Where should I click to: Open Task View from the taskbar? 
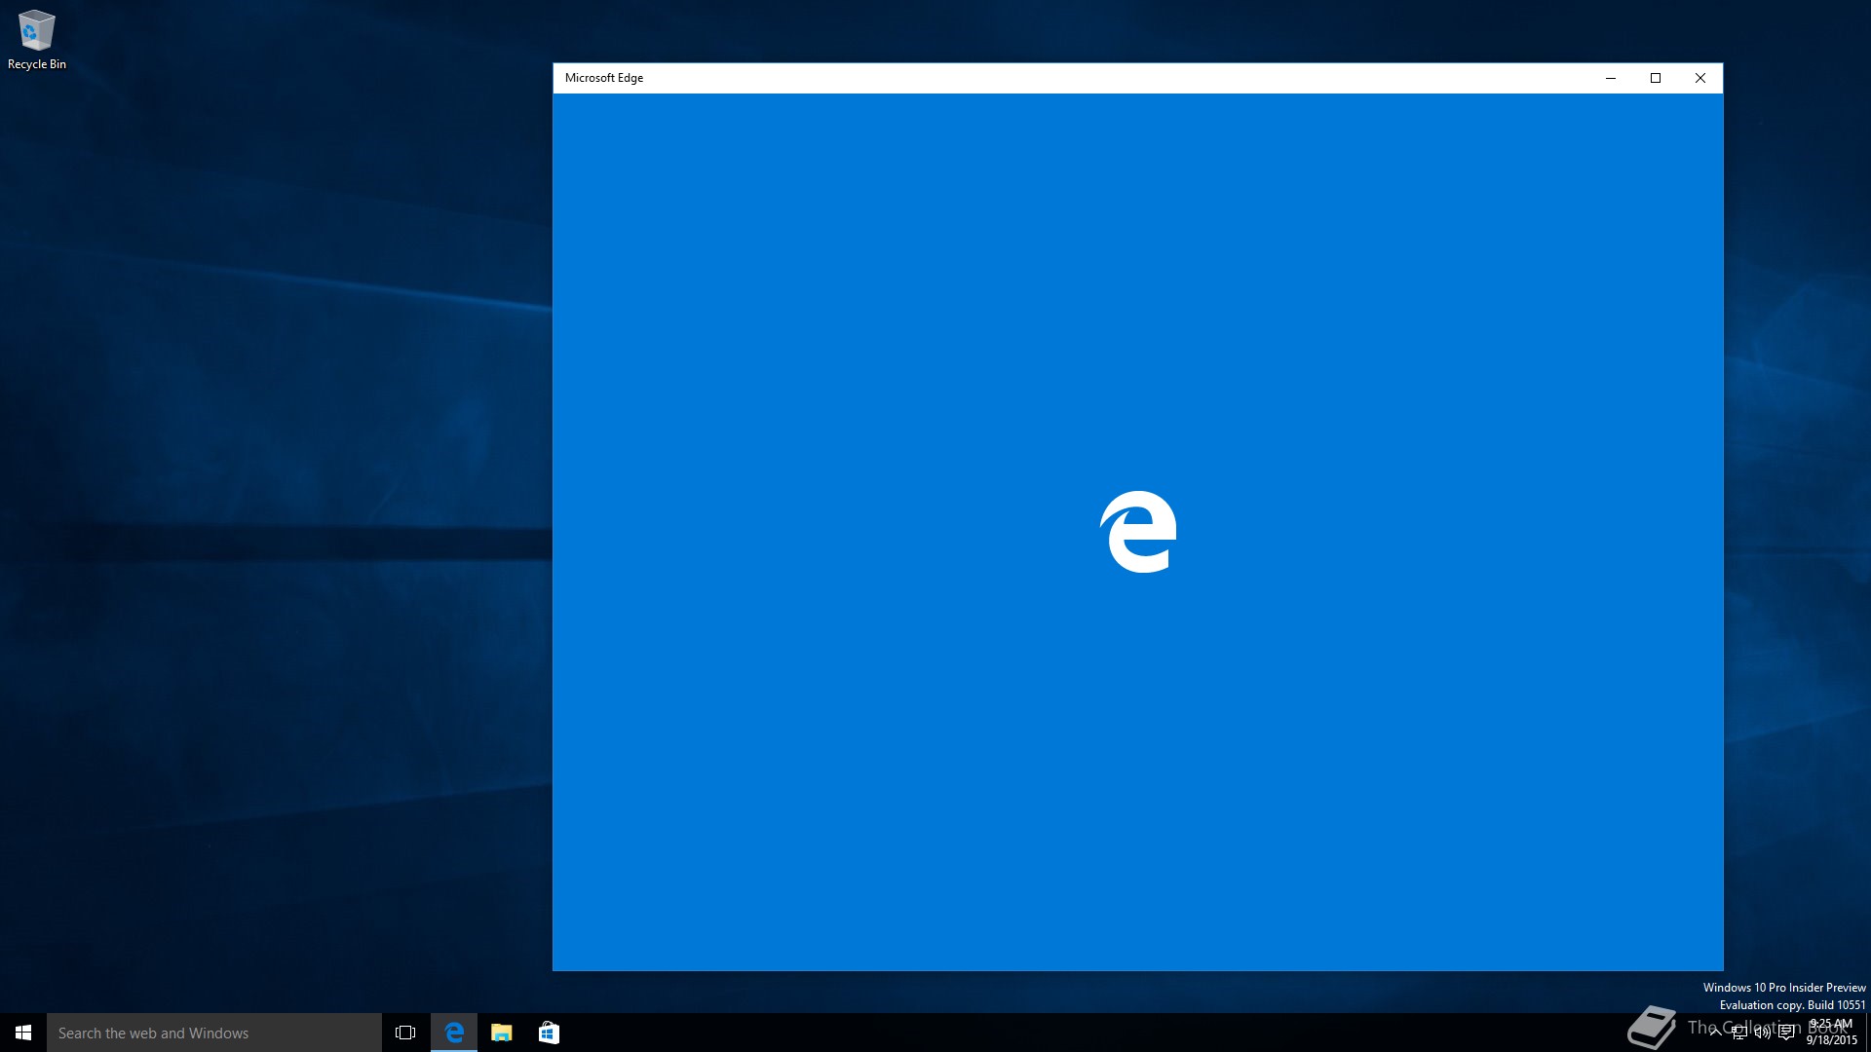[x=405, y=1033]
